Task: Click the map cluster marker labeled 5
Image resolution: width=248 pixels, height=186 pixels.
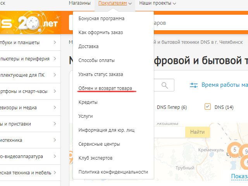Action: (x=234, y=150)
